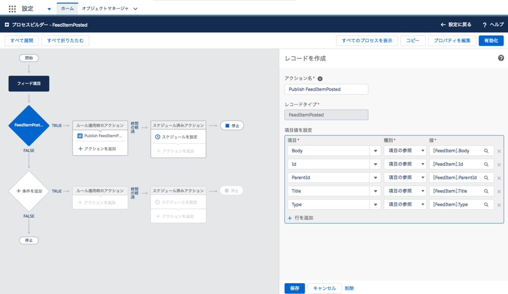508x294 pixels.
Task: Click the Process Builder header icon
Action: pyautogui.click(x=7, y=25)
